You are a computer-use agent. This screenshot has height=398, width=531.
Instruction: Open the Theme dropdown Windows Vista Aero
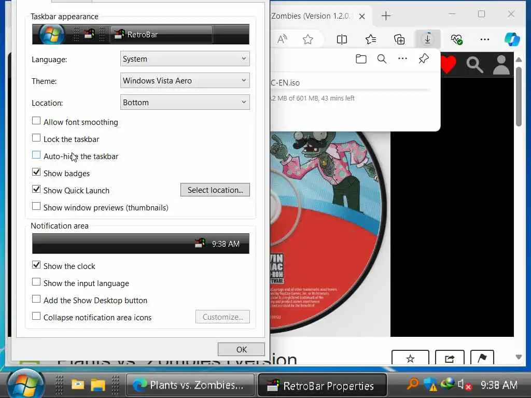(x=185, y=80)
